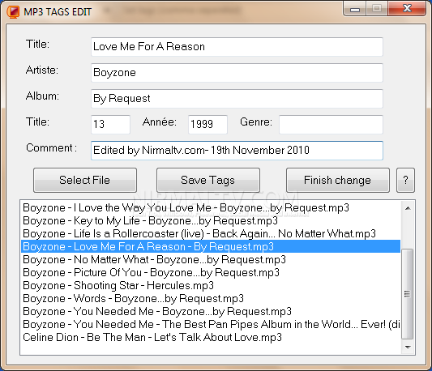Select 'I Love the Way You Love Me' file
The width and height of the screenshot is (432, 371).
(211, 207)
